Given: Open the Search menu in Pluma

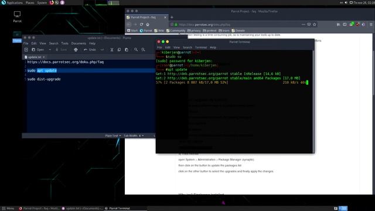Looking at the screenshot, I should pos(53,43).
